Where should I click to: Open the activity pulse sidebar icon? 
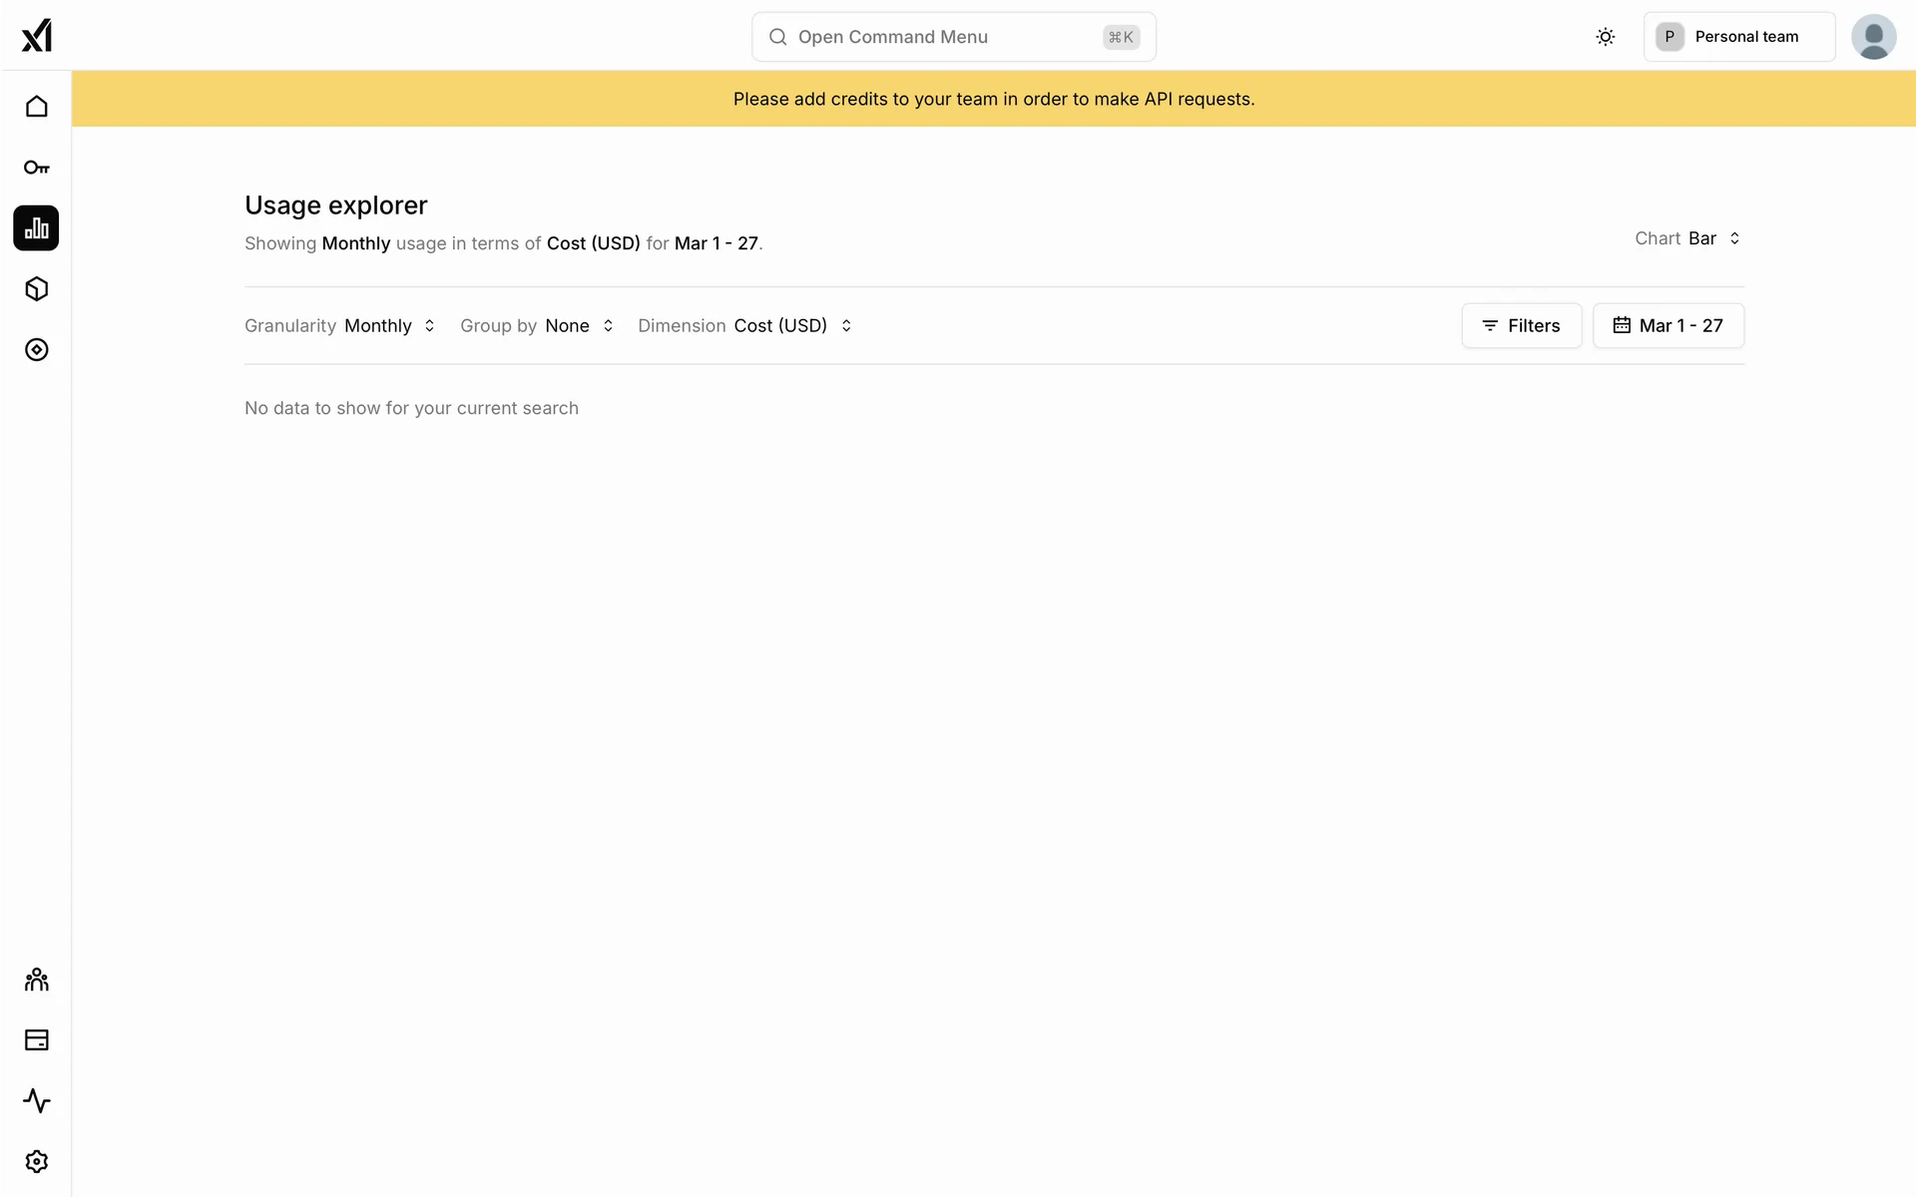point(37,1101)
